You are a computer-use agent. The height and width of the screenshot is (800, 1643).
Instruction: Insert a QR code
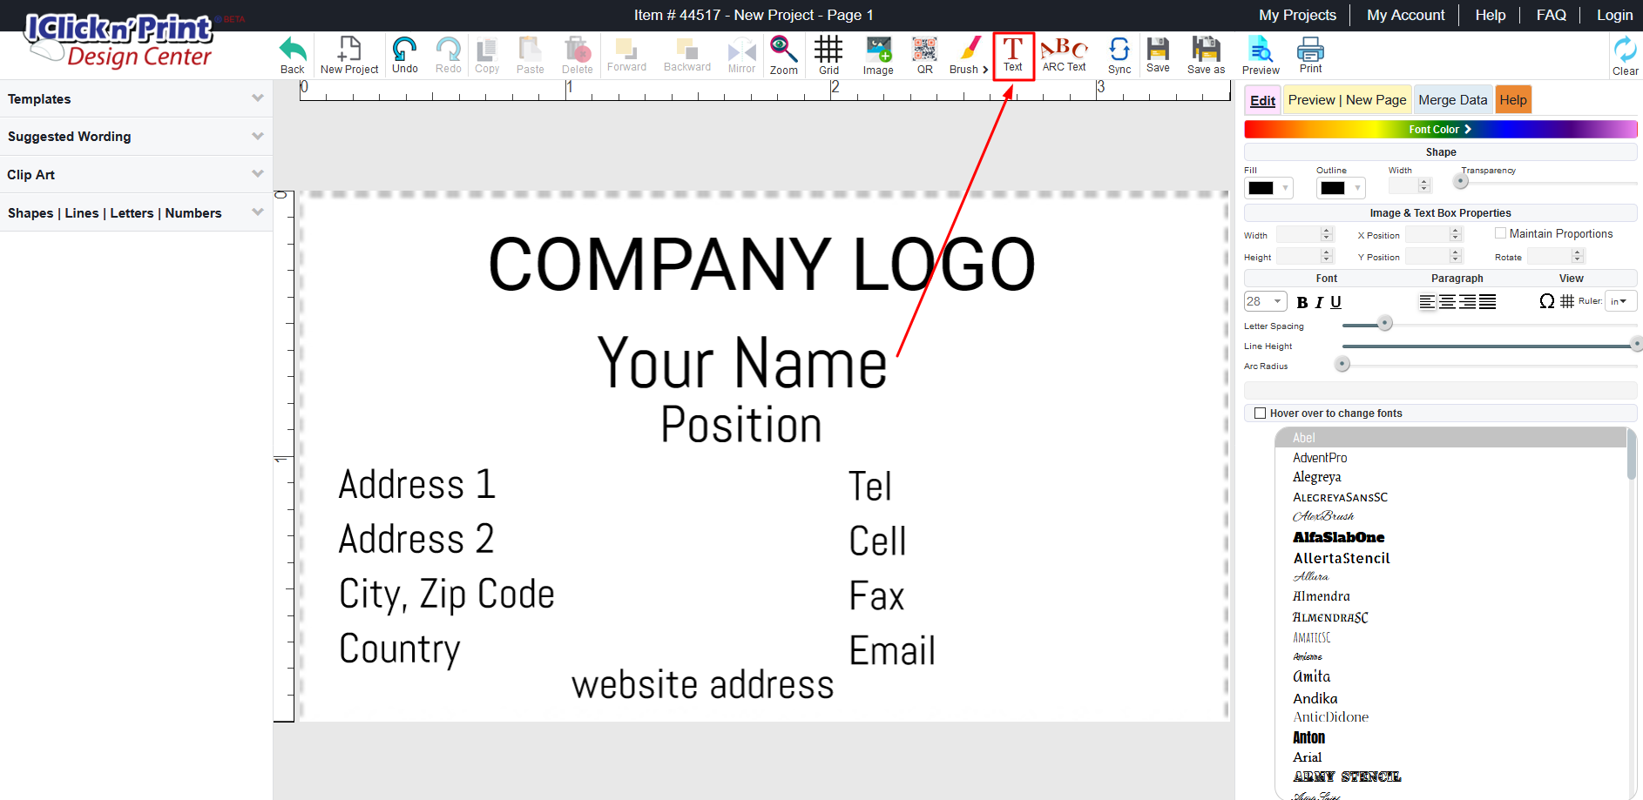pos(923,54)
